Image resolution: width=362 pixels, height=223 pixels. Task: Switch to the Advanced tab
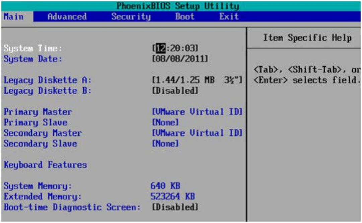(x=67, y=16)
